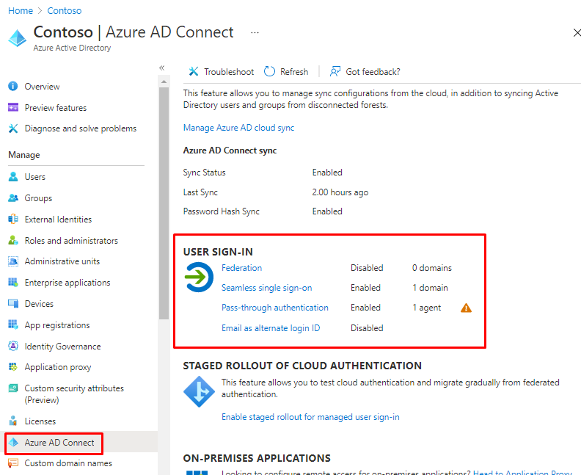
Task: Click Seamless single sign-on link
Action: (266, 288)
